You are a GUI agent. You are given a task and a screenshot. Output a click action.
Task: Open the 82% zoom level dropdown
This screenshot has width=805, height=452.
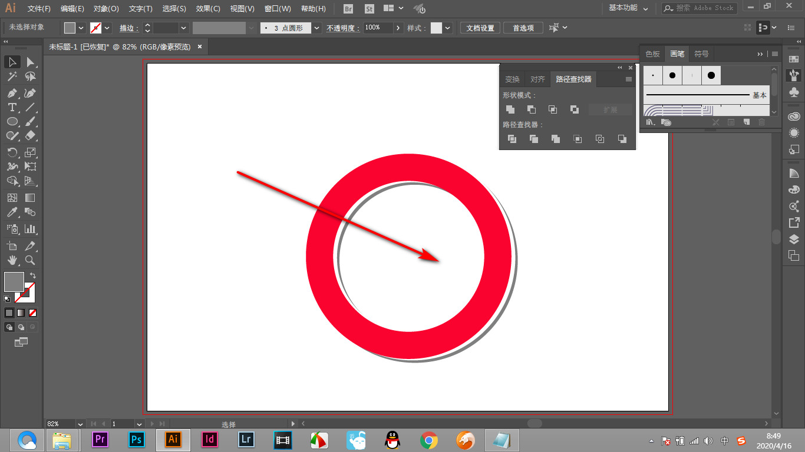coord(81,424)
